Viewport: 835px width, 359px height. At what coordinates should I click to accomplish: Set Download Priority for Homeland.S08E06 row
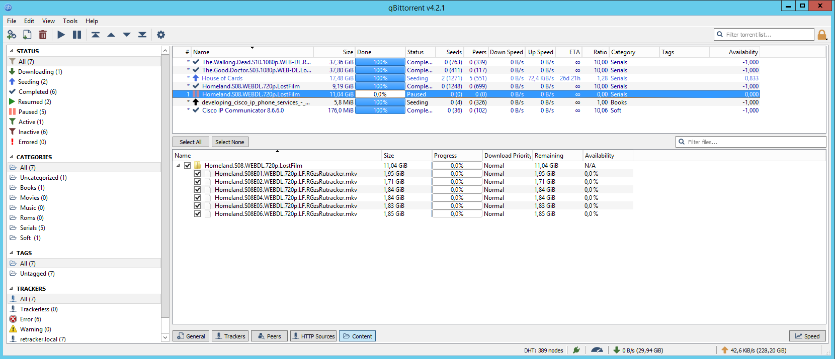click(x=507, y=214)
